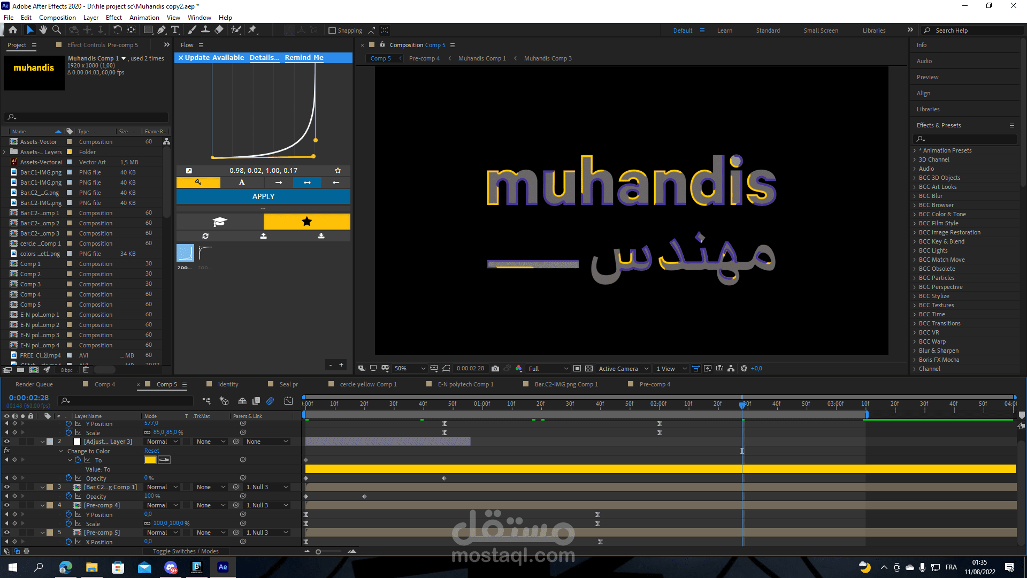Select the Eraser tool

click(219, 30)
